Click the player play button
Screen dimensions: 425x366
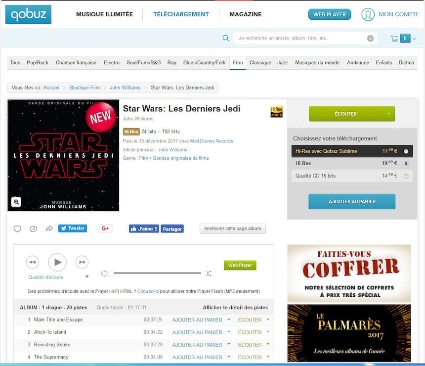pyautogui.click(x=57, y=262)
